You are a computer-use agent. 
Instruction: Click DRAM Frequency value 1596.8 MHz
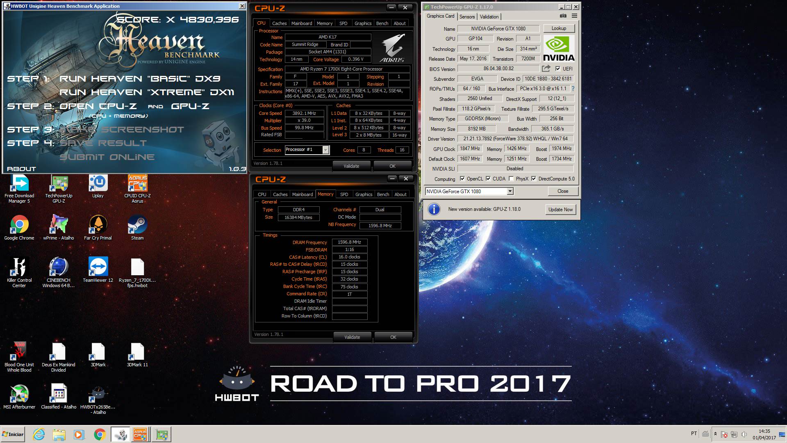coord(349,242)
